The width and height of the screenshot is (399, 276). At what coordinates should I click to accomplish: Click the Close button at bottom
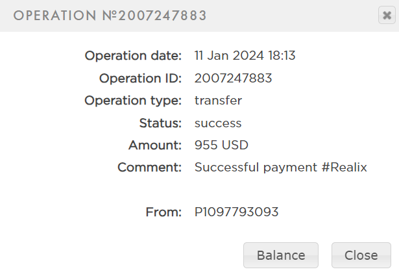[361, 255]
